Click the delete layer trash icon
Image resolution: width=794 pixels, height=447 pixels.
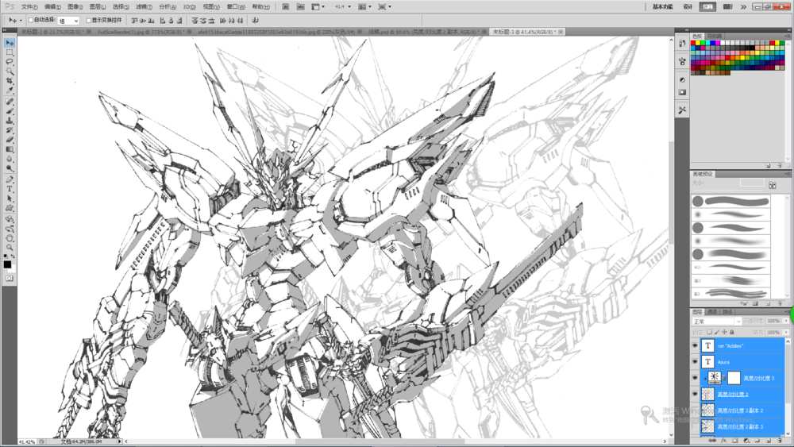780,440
